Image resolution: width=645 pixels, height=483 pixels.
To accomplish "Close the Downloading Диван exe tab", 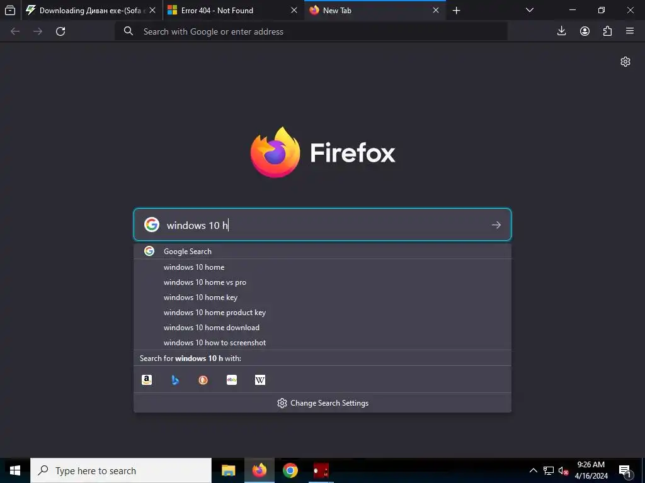I will pyautogui.click(x=152, y=10).
